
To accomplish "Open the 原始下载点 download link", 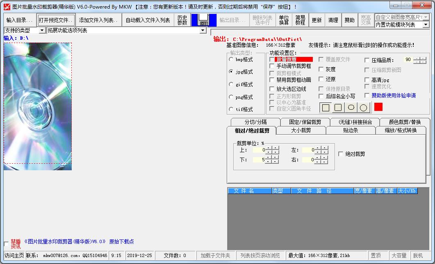I will click(x=121, y=241).
